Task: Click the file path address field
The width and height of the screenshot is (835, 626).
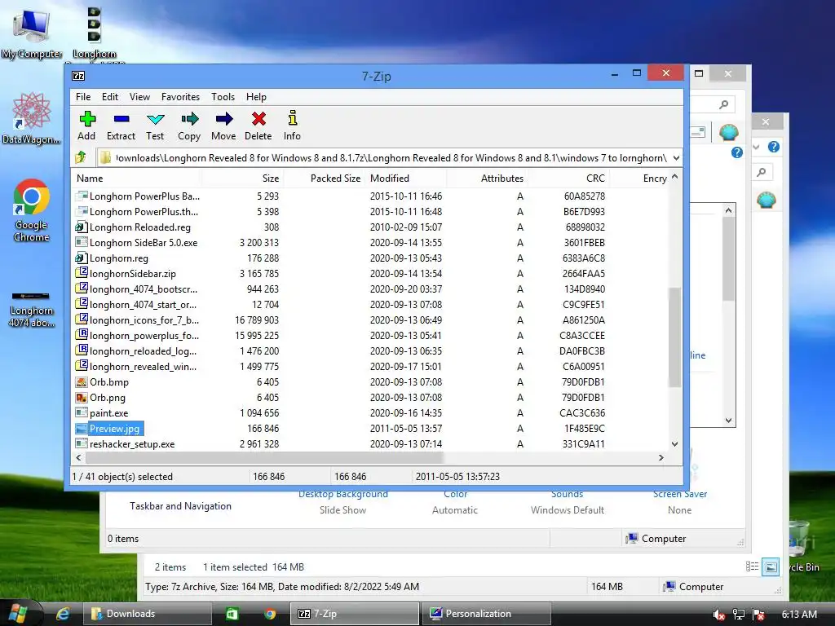Action: tap(390, 158)
